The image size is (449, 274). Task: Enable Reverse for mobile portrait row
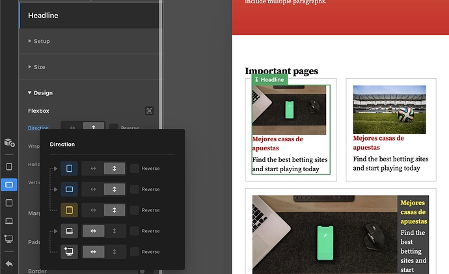click(x=135, y=169)
